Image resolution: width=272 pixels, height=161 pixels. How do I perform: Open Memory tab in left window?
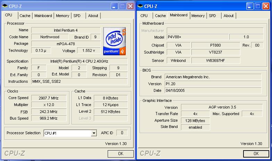point(63,16)
